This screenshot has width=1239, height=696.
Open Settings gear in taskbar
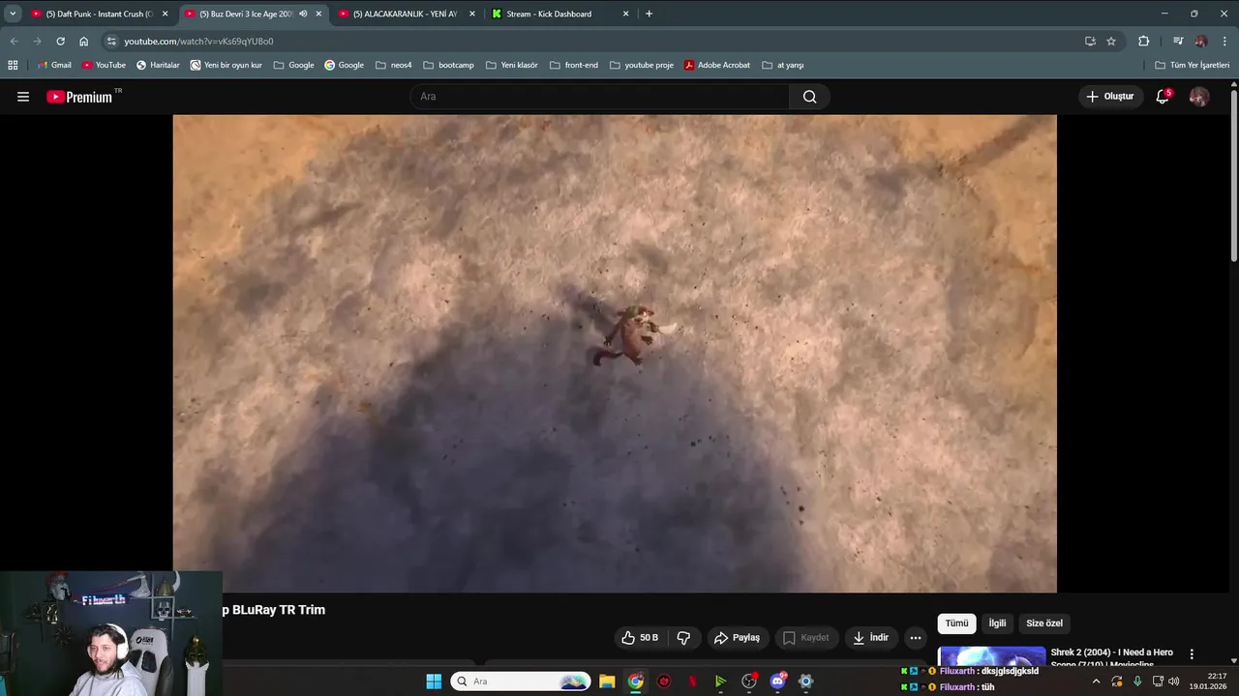pos(805,681)
